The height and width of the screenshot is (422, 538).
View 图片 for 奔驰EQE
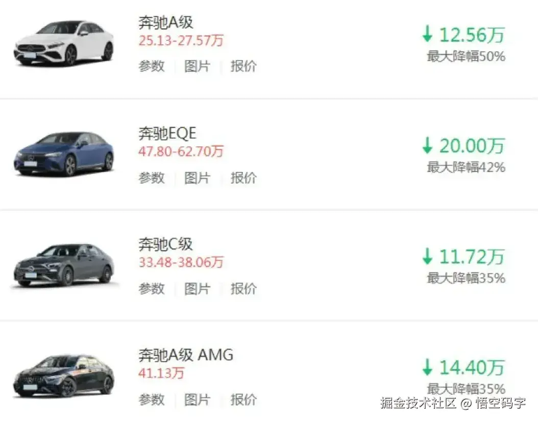tap(198, 178)
